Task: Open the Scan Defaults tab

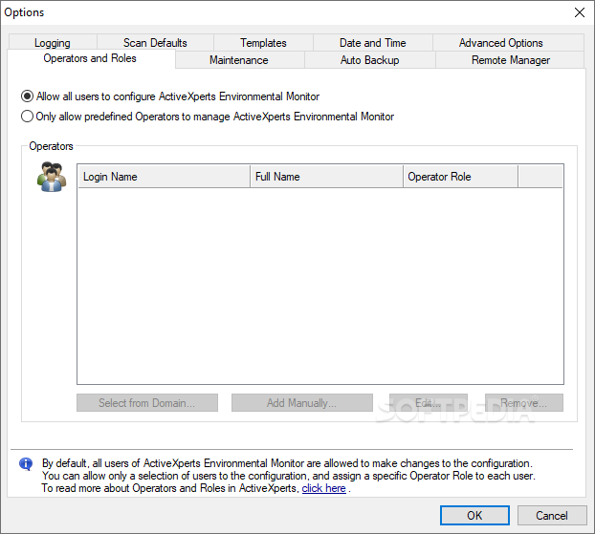Action: tap(155, 43)
